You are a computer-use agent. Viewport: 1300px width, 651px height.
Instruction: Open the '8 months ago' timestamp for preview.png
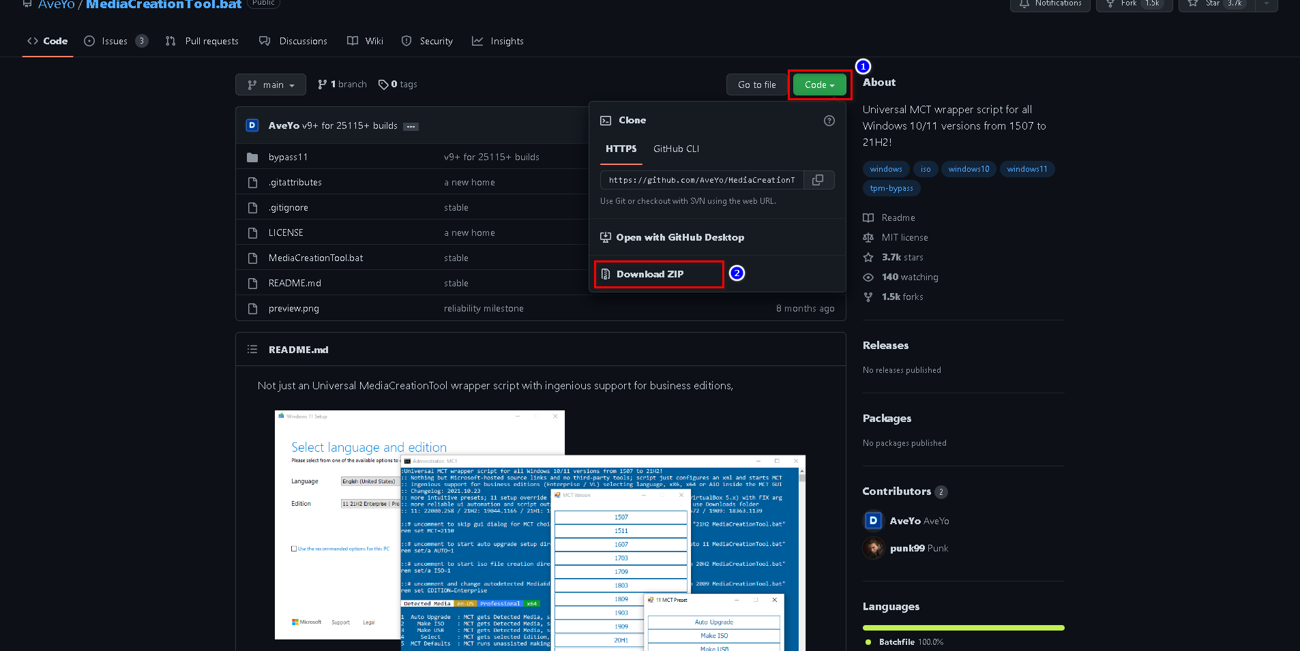(805, 308)
